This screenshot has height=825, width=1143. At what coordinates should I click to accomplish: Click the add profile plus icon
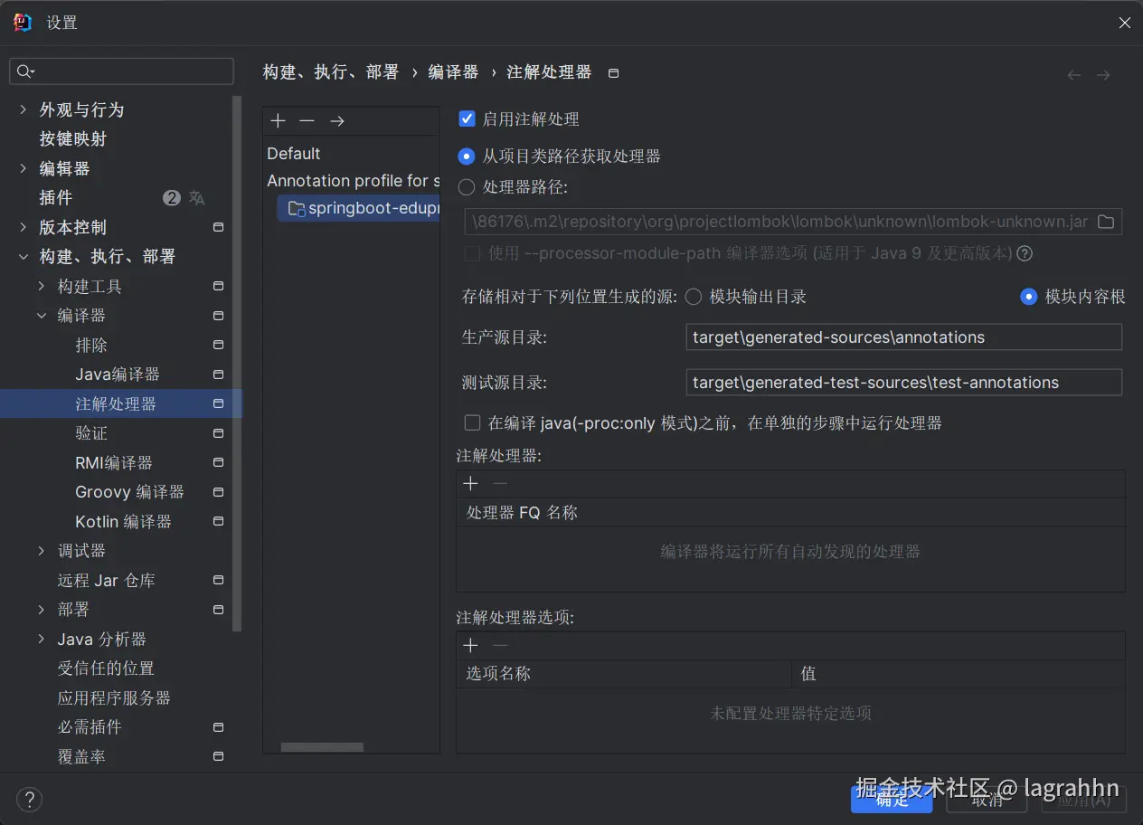click(x=278, y=120)
